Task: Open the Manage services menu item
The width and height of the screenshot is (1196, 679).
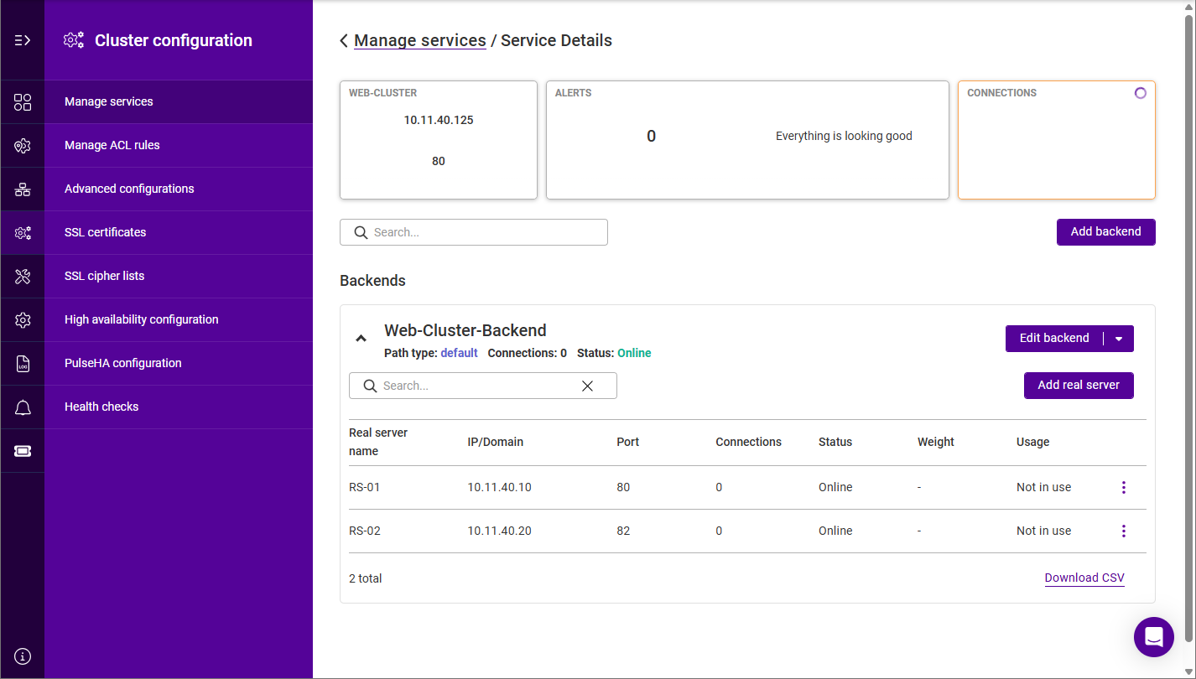Action: [179, 101]
